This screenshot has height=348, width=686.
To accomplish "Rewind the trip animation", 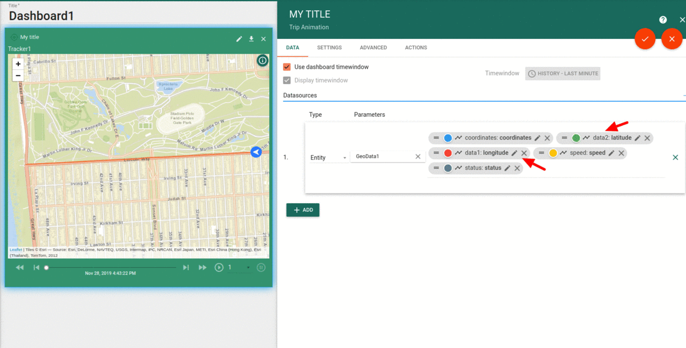I will point(19,267).
